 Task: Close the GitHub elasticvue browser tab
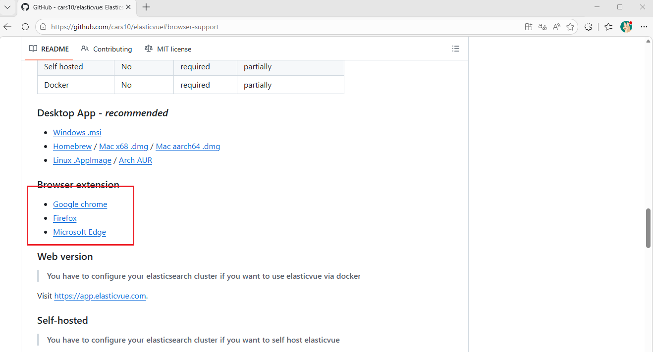pyautogui.click(x=129, y=7)
